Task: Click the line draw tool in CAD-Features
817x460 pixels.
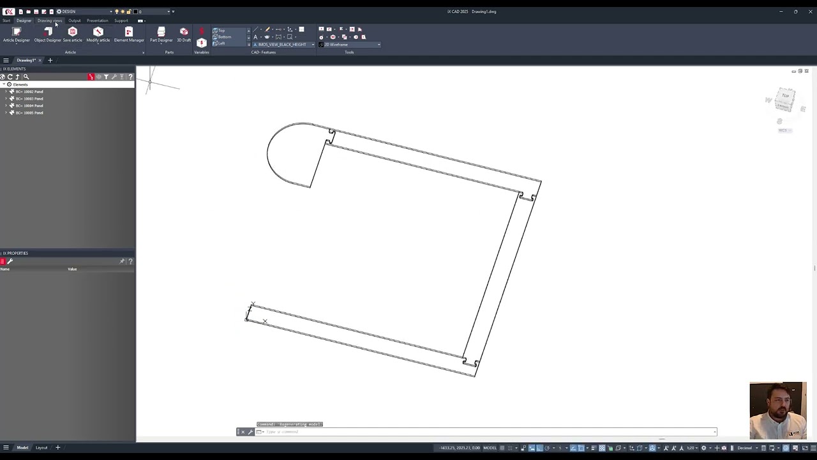Action: tap(255, 29)
